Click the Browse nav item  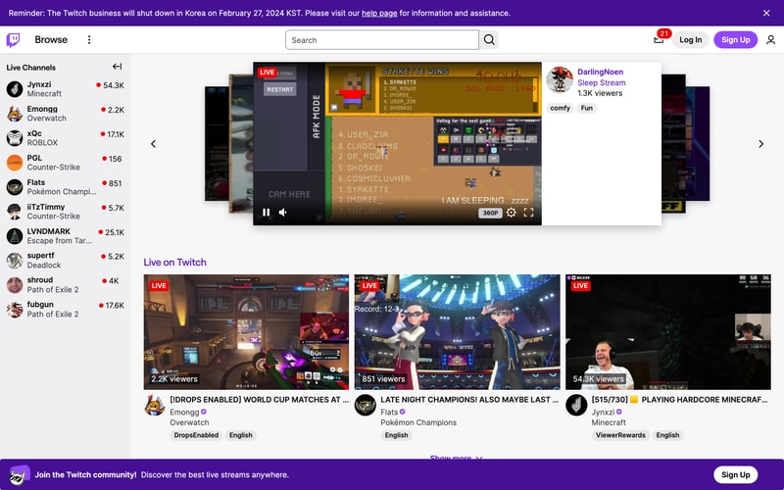(51, 39)
